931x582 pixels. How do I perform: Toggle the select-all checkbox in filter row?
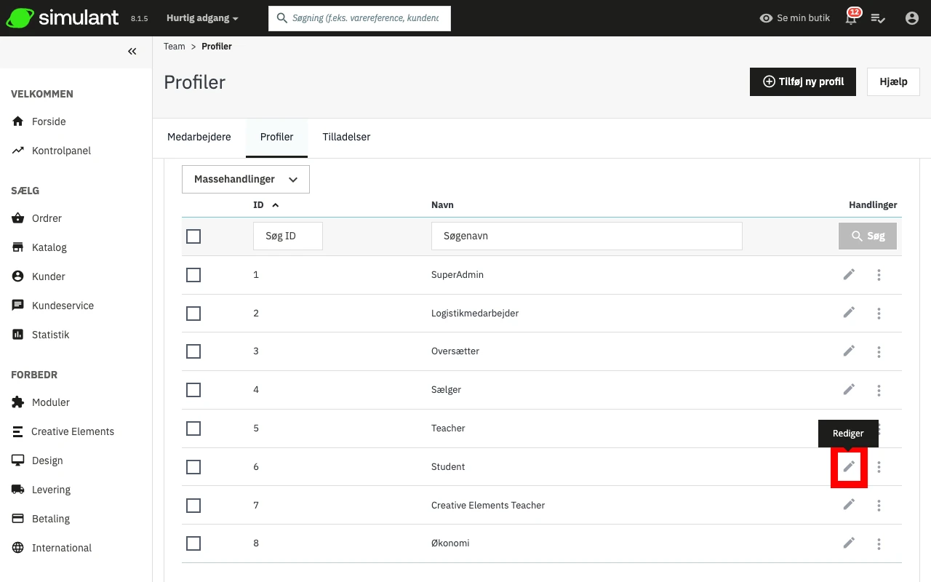(193, 236)
